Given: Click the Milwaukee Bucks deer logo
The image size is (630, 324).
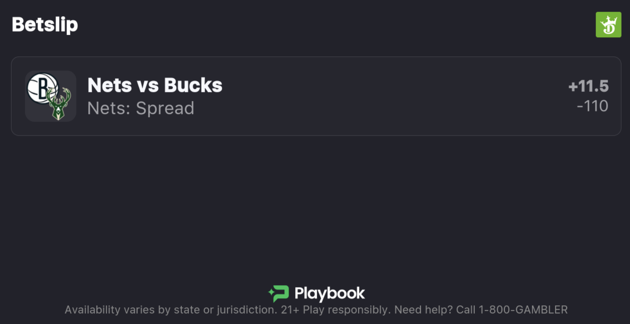Looking at the screenshot, I should pyautogui.click(x=58, y=104).
